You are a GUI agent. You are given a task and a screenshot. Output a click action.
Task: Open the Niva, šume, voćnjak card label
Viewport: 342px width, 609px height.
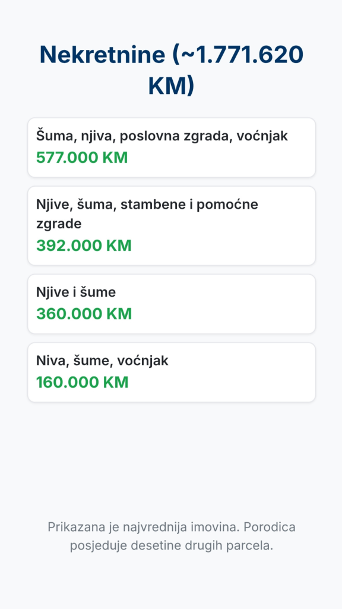(102, 361)
